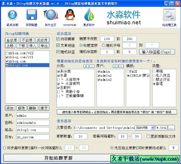Check the 我勒个去 subcategory checkbox
Screen dimensions: 181x164
[59, 92]
